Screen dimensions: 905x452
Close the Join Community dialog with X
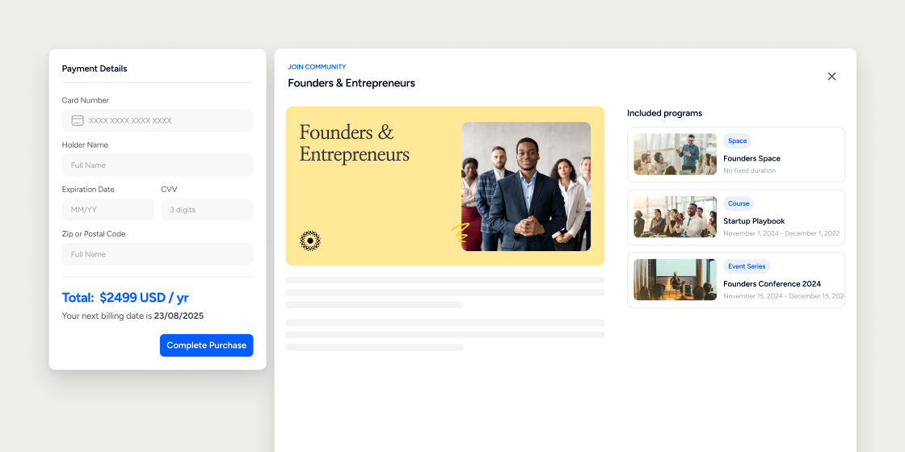831,76
